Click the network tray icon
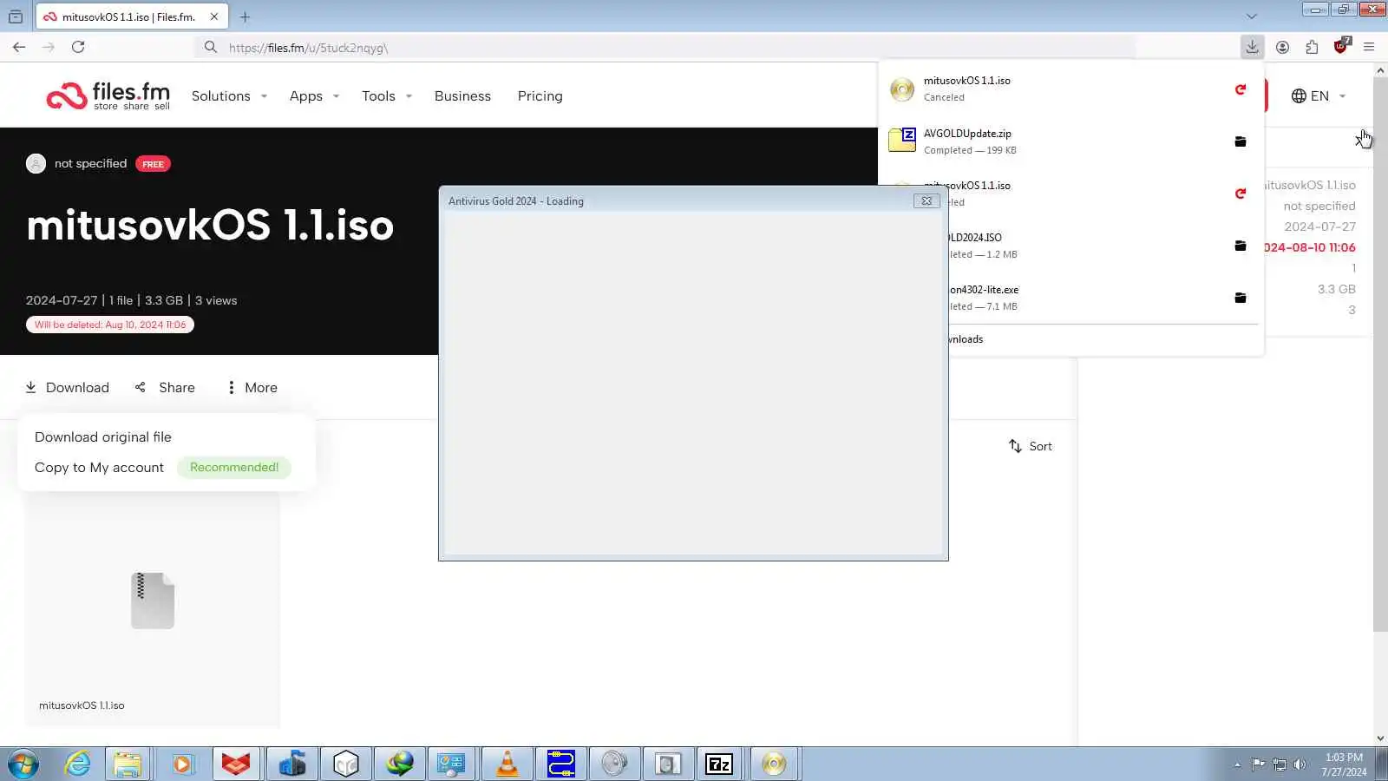This screenshot has width=1388, height=781. click(1279, 765)
